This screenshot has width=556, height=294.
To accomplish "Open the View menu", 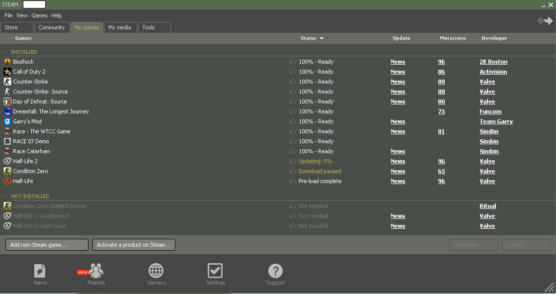I will [x=22, y=15].
